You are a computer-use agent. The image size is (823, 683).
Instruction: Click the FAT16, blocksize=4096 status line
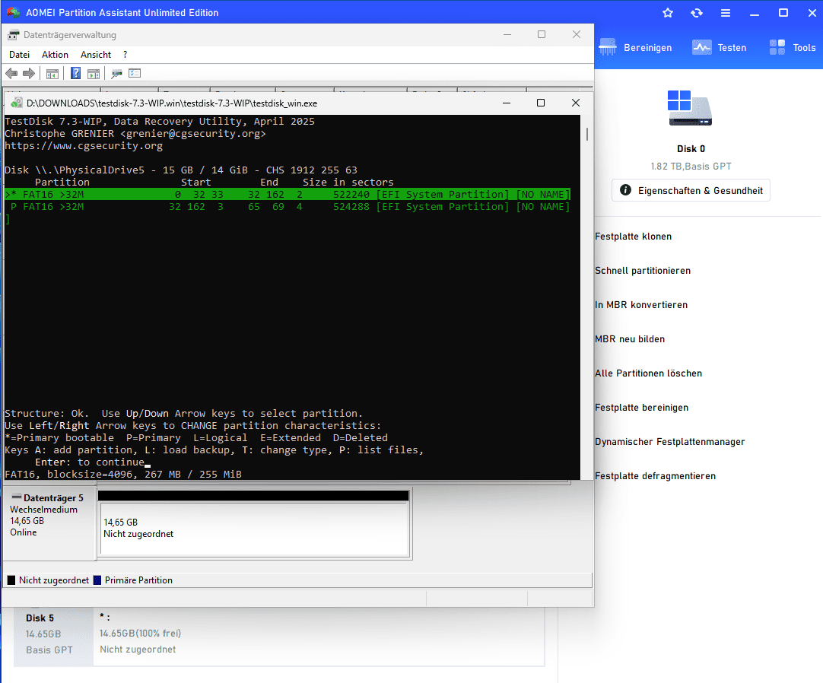[122, 474]
